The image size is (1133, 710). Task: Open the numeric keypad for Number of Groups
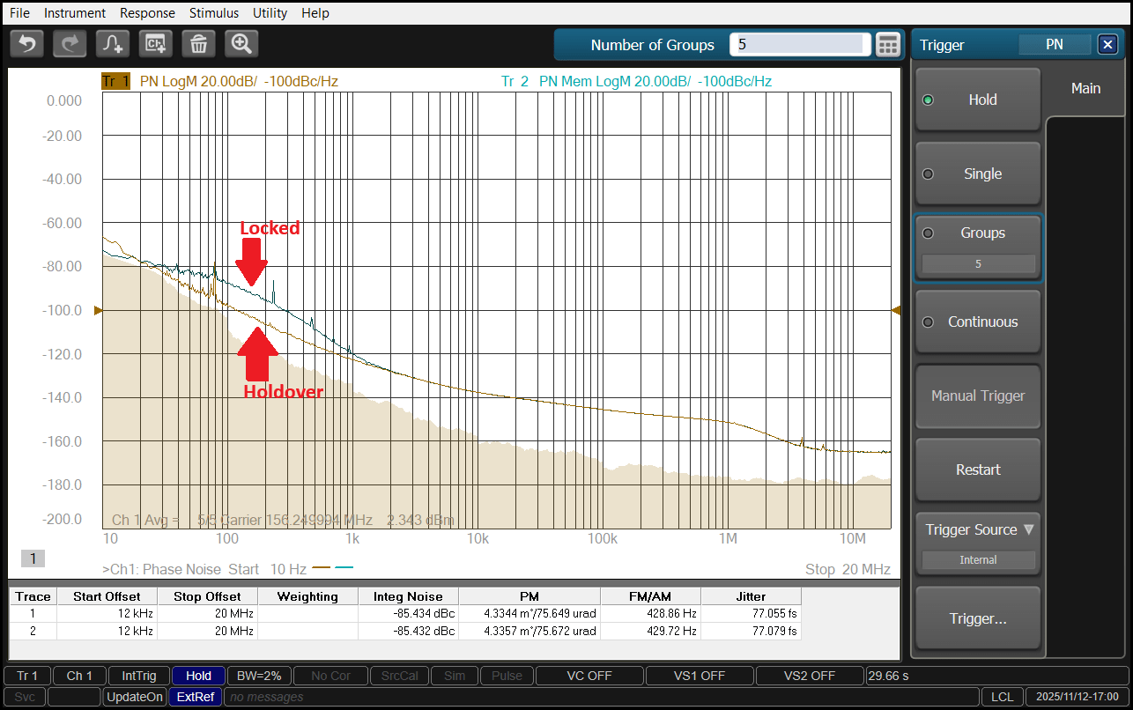coord(887,45)
